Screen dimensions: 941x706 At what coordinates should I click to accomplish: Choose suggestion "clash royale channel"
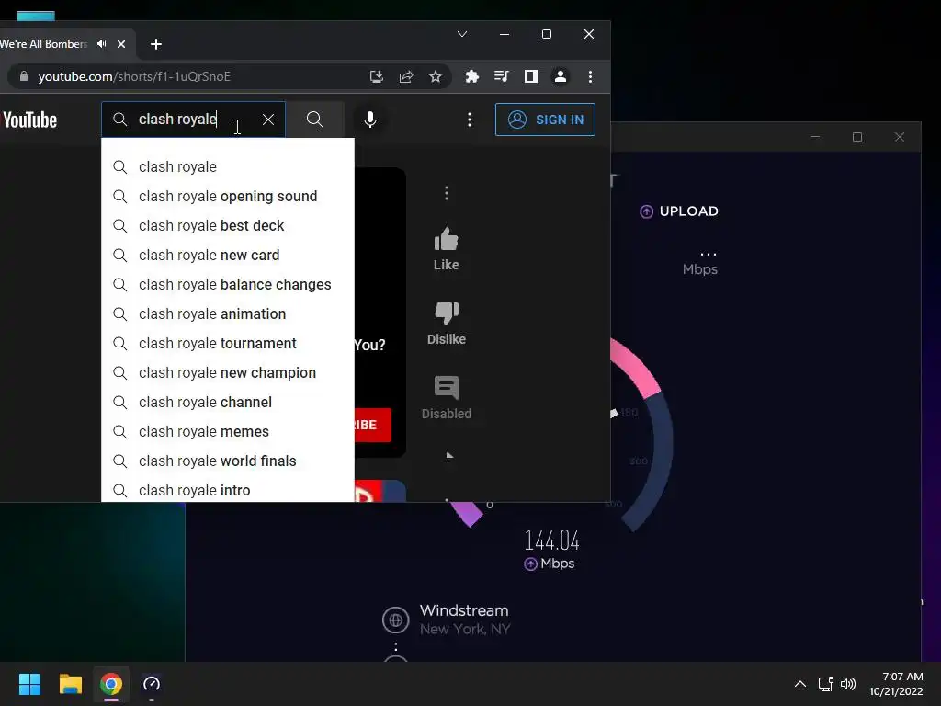(228, 403)
